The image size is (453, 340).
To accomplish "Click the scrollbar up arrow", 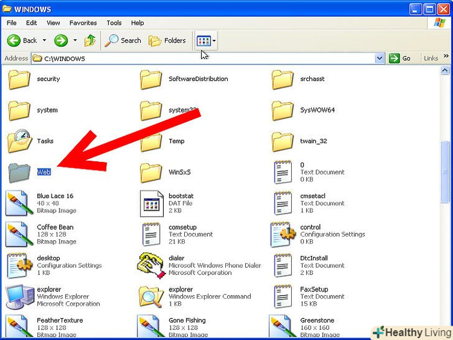I will 445,70.
